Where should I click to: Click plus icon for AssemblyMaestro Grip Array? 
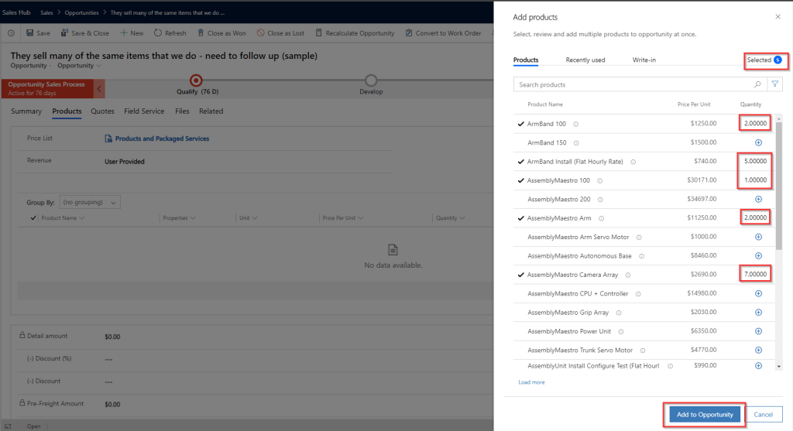pyautogui.click(x=758, y=313)
